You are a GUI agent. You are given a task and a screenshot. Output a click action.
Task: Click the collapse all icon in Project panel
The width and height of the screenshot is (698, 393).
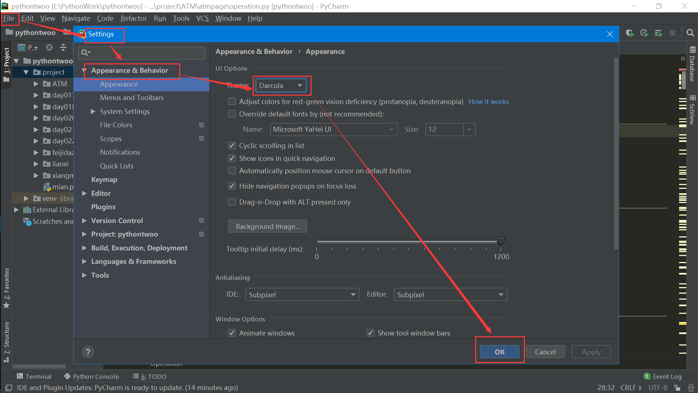[63, 47]
